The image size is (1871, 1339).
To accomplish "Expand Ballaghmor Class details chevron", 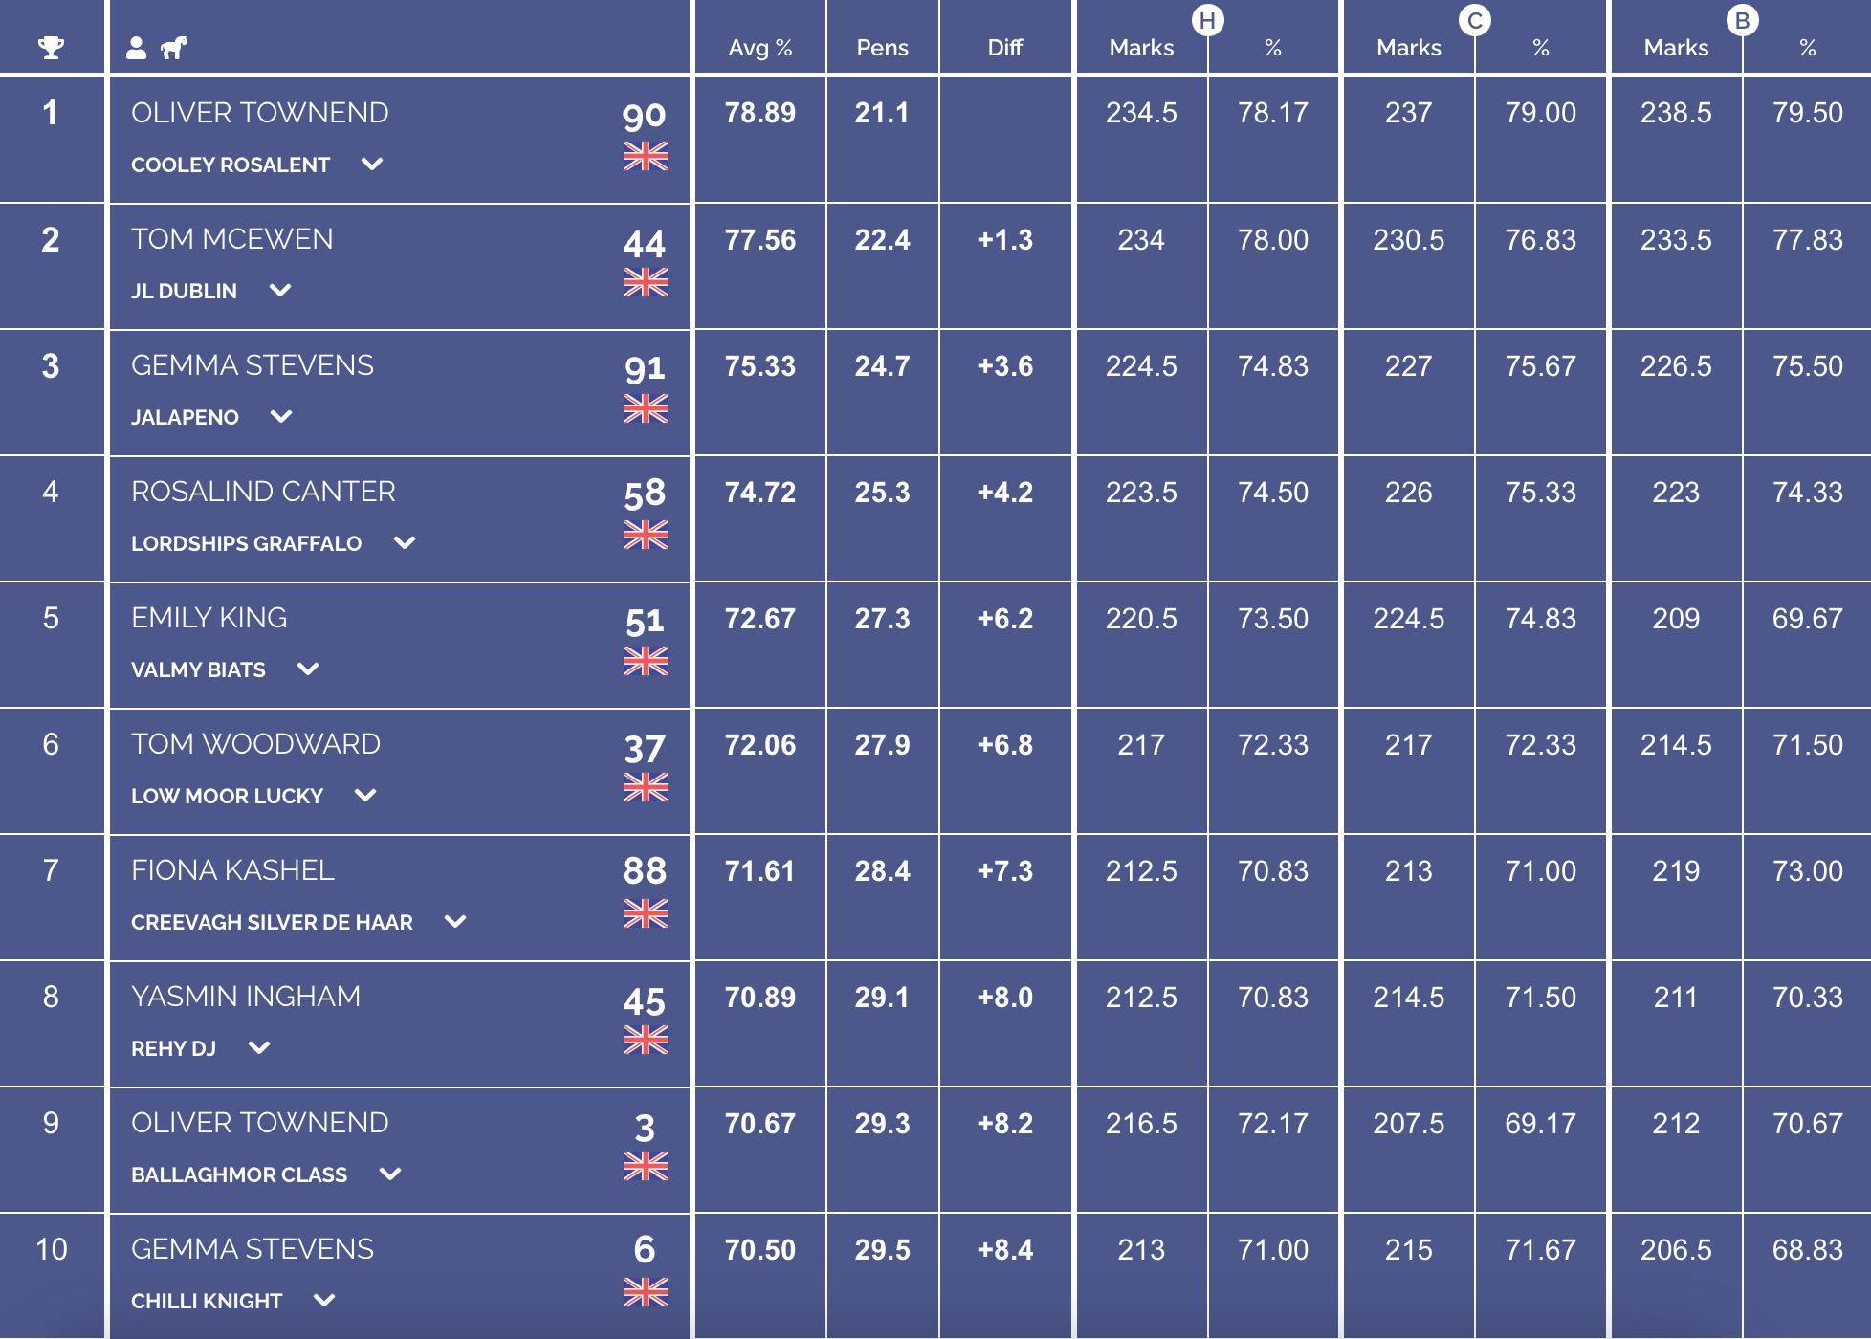I will coord(390,1174).
